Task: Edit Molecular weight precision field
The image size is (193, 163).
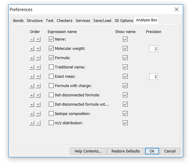Action: click(x=153, y=49)
